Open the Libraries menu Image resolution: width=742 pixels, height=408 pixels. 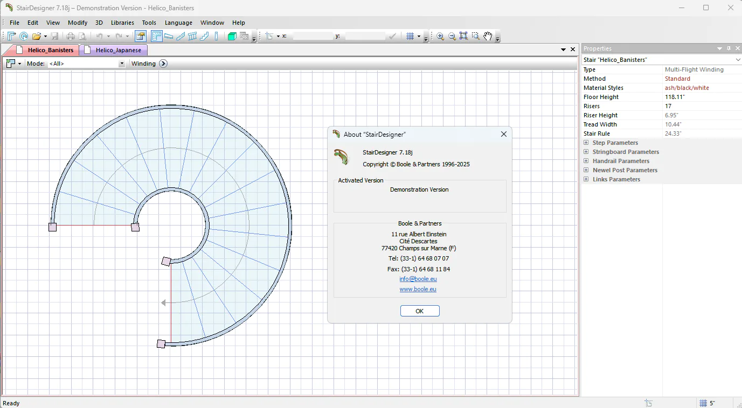(x=122, y=23)
